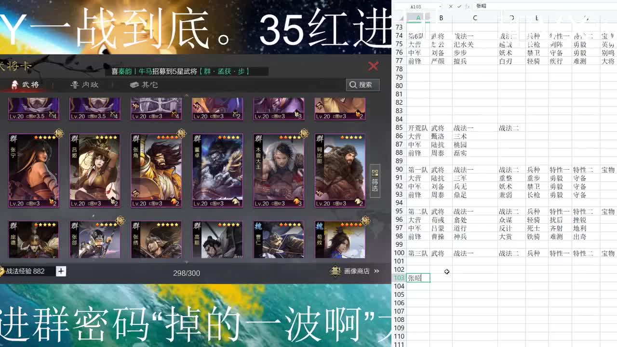Switch to the 内政 tab
The width and height of the screenshot is (617, 347).
84,85
